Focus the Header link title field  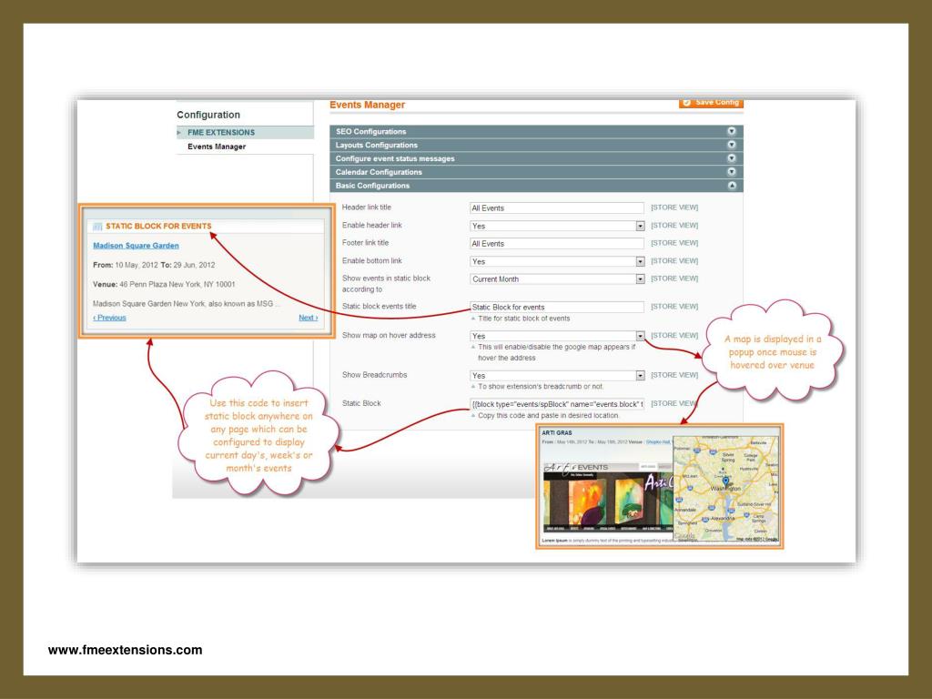point(556,208)
